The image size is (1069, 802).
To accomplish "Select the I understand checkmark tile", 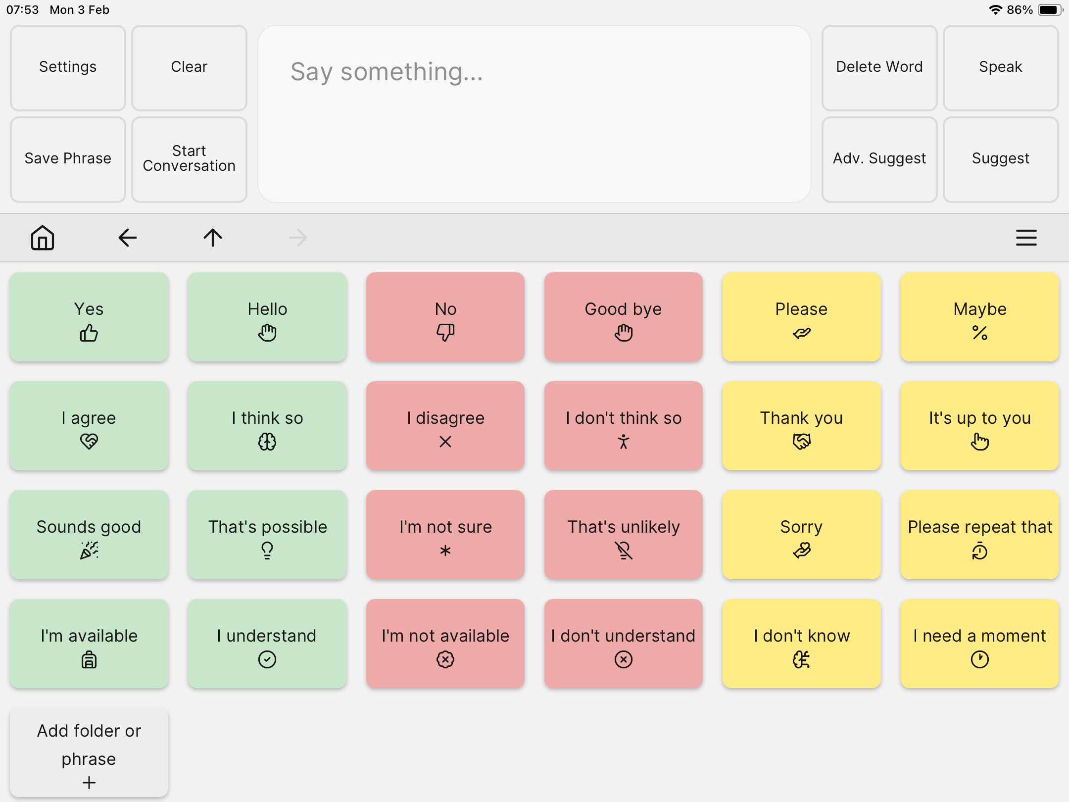I will click(x=267, y=644).
